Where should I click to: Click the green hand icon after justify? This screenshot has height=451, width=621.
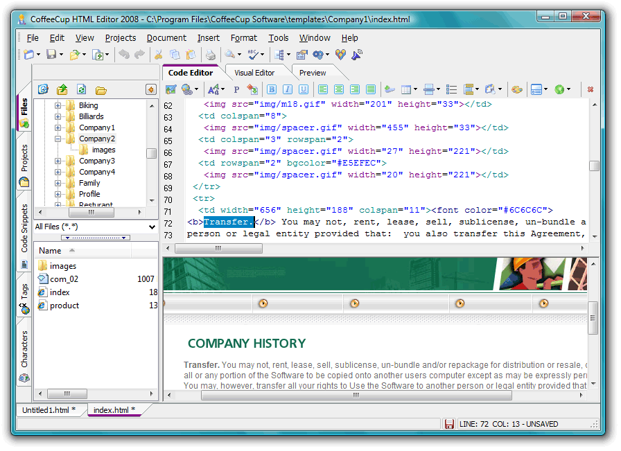point(390,89)
